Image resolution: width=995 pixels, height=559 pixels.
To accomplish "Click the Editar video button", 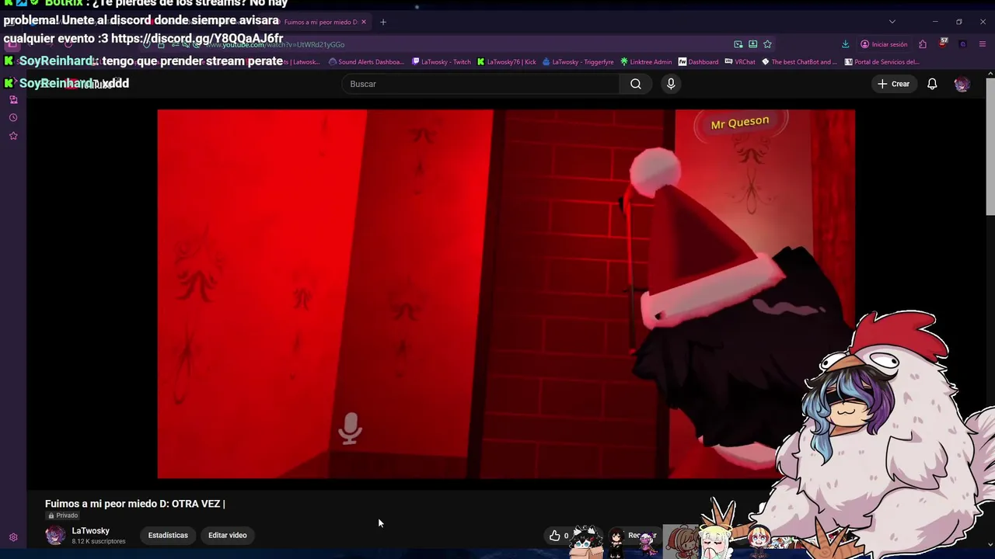I will tap(228, 535).
